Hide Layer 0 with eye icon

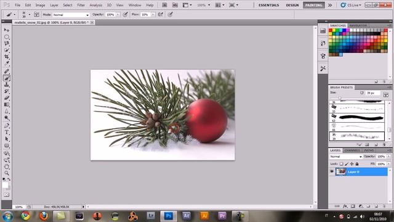(x=332, y=171)
